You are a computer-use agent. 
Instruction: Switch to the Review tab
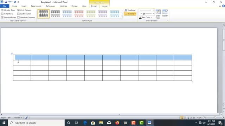(75, 6)
